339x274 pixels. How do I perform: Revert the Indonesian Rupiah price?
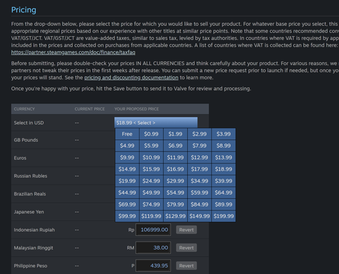click(186, 230)
